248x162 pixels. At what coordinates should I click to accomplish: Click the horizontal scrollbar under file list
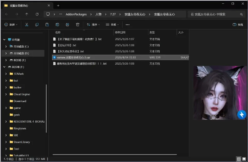(x=115, y=154)
